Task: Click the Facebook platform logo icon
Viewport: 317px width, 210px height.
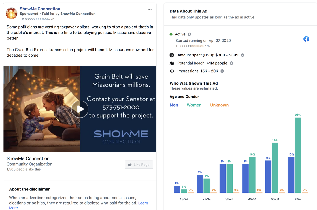Action: click(x=306, y=39)
